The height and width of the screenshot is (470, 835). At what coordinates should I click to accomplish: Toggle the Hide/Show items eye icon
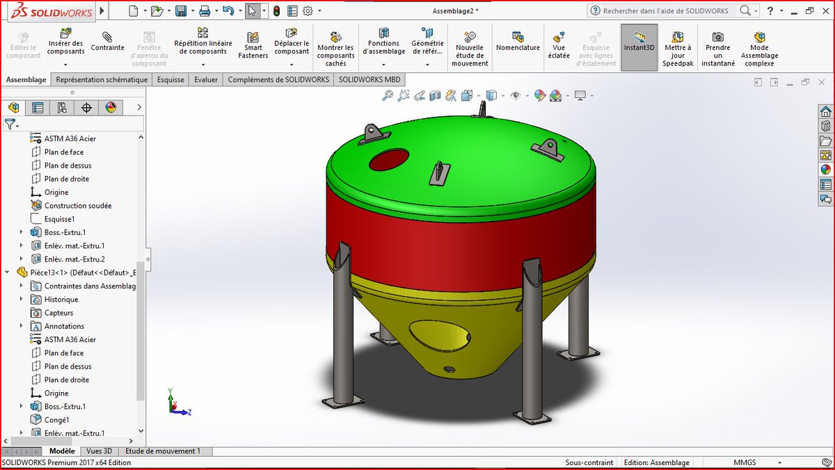pyautogui.click(x=516, y=96)
